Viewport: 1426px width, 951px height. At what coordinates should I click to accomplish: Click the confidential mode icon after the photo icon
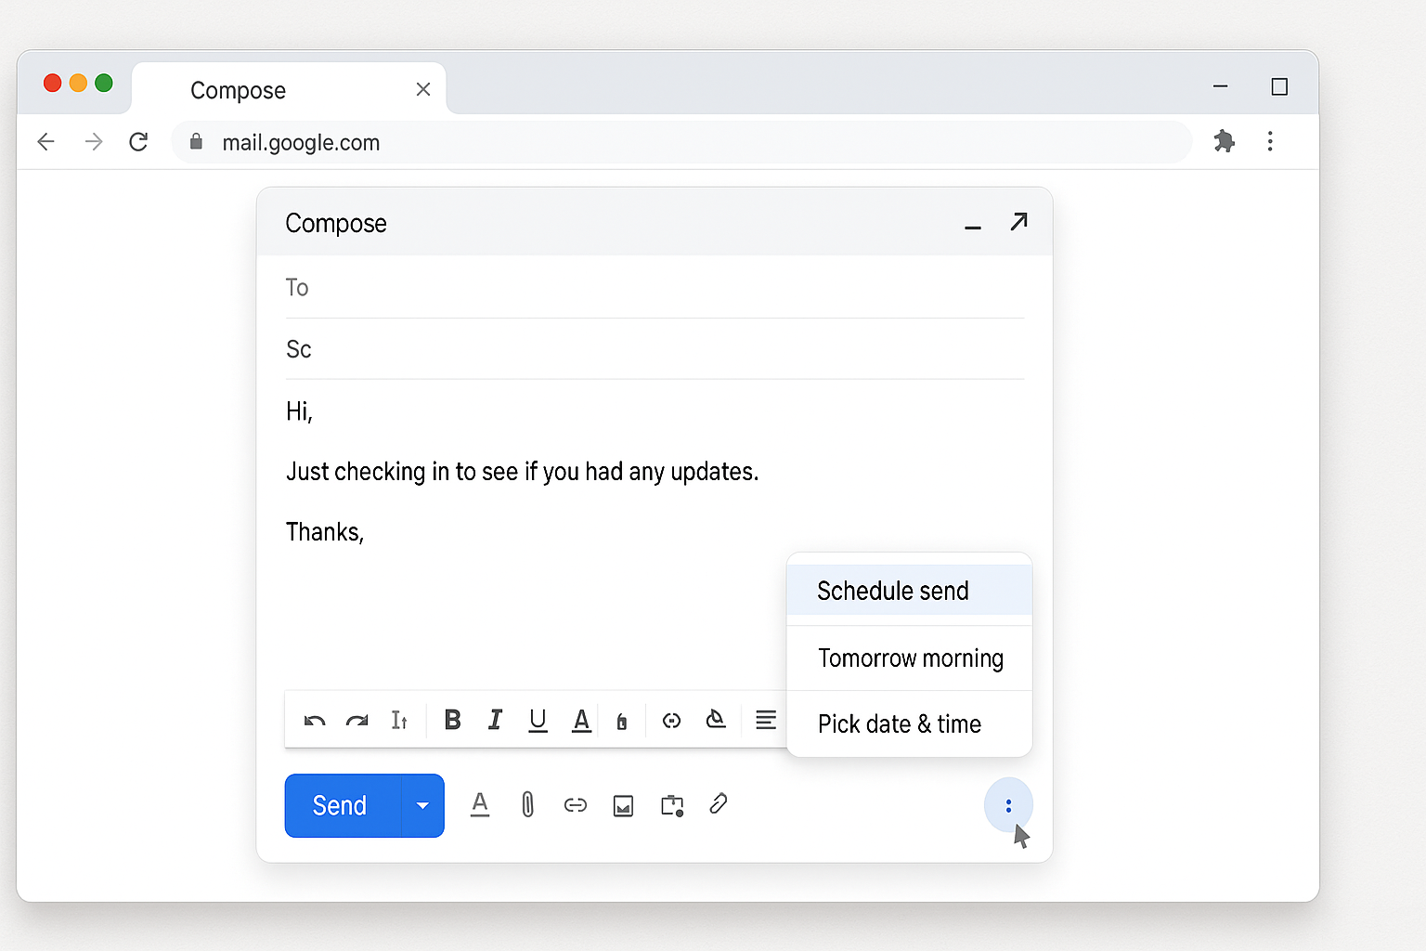[x=672, y=805]
